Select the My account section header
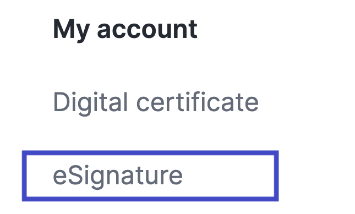This screenshot has width=355, height=214. tap(125, 30)
